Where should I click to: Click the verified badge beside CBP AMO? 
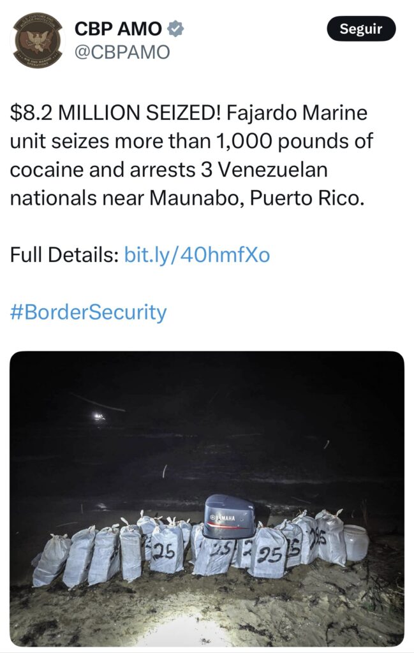tap(175, 29)
